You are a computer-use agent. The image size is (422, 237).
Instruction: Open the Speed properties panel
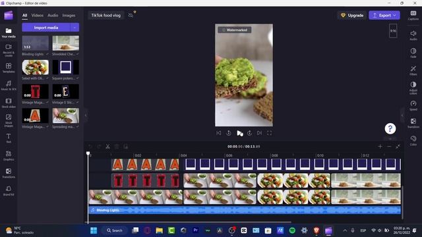(x=413, y=105)
